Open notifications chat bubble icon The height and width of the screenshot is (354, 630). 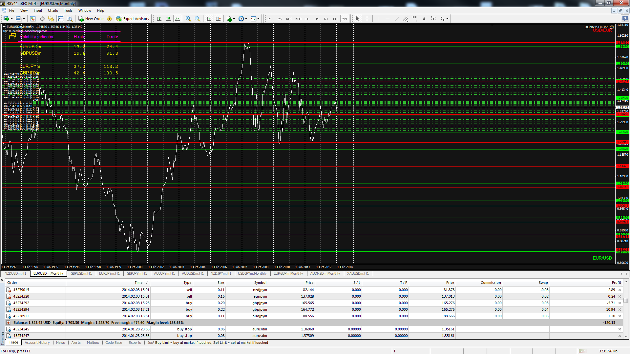625,18
